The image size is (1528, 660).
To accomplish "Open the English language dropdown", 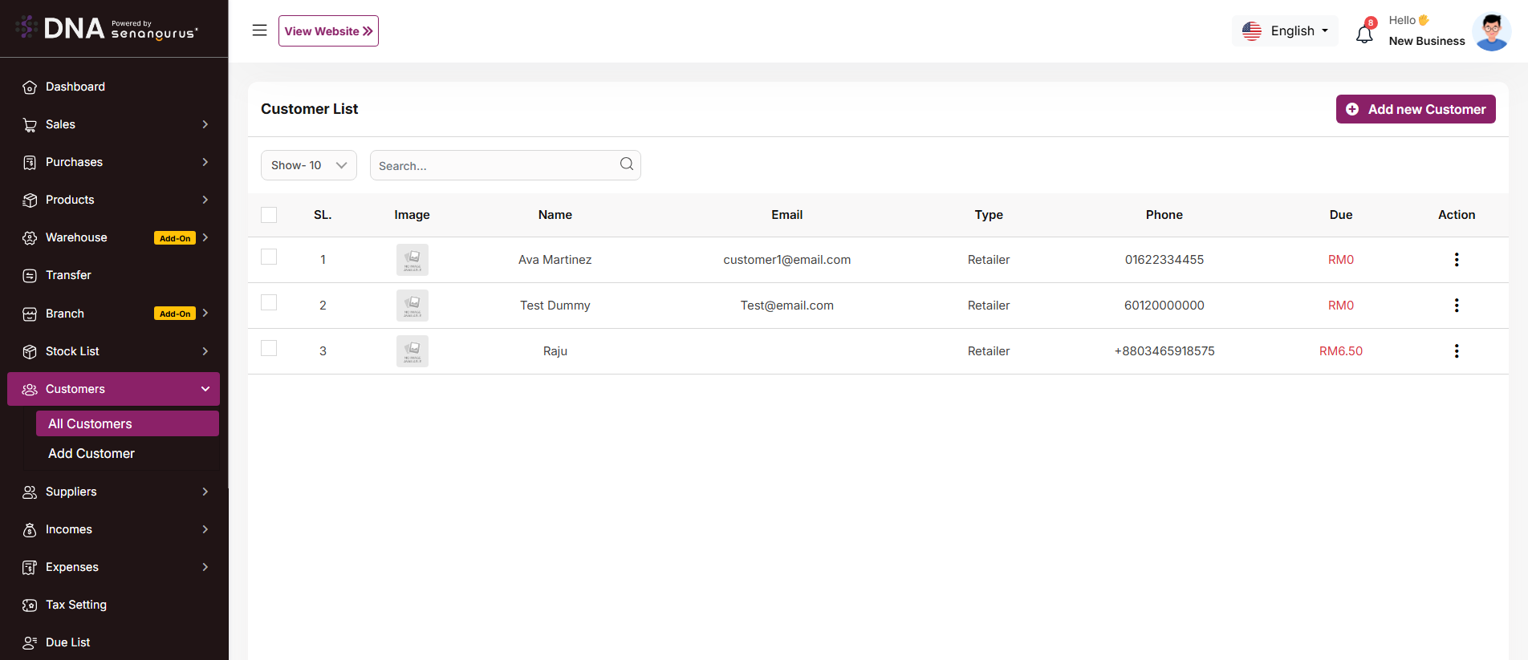I will (x=1285, y=31).
